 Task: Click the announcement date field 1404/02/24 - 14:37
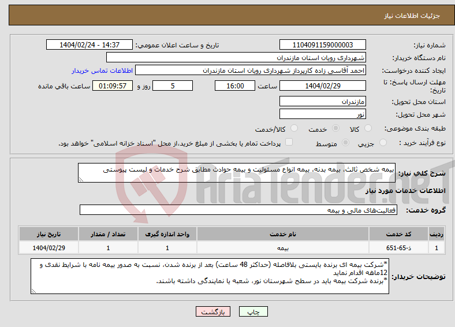pyautogui.click(x=89, y=44)
